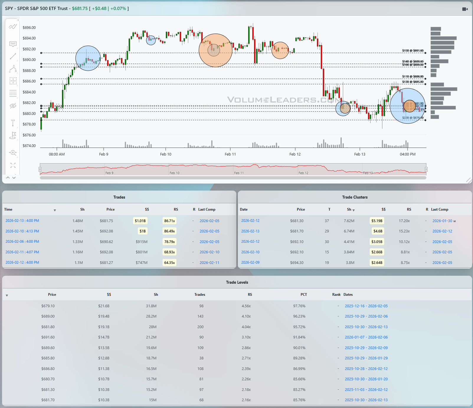Select the dashed selection box tool
The width and height of the screenshot is (473, 408).
click(x=13, y=81)
